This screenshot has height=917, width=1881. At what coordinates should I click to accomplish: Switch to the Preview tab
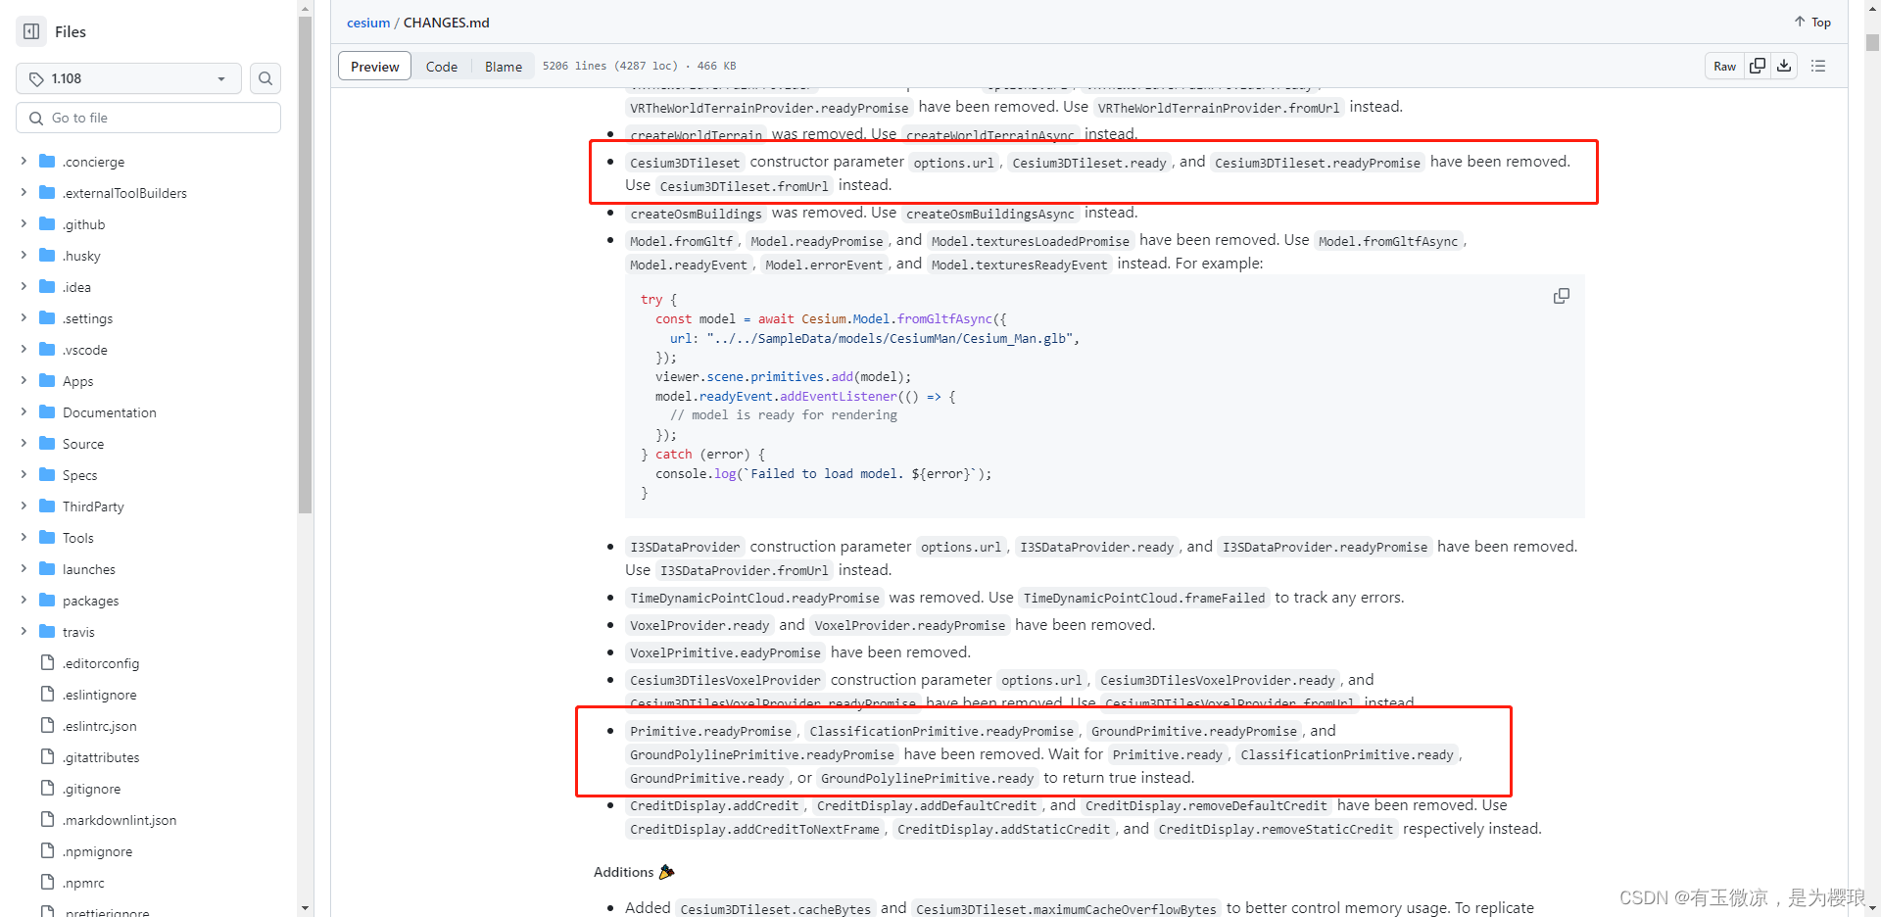pos(374,67)
